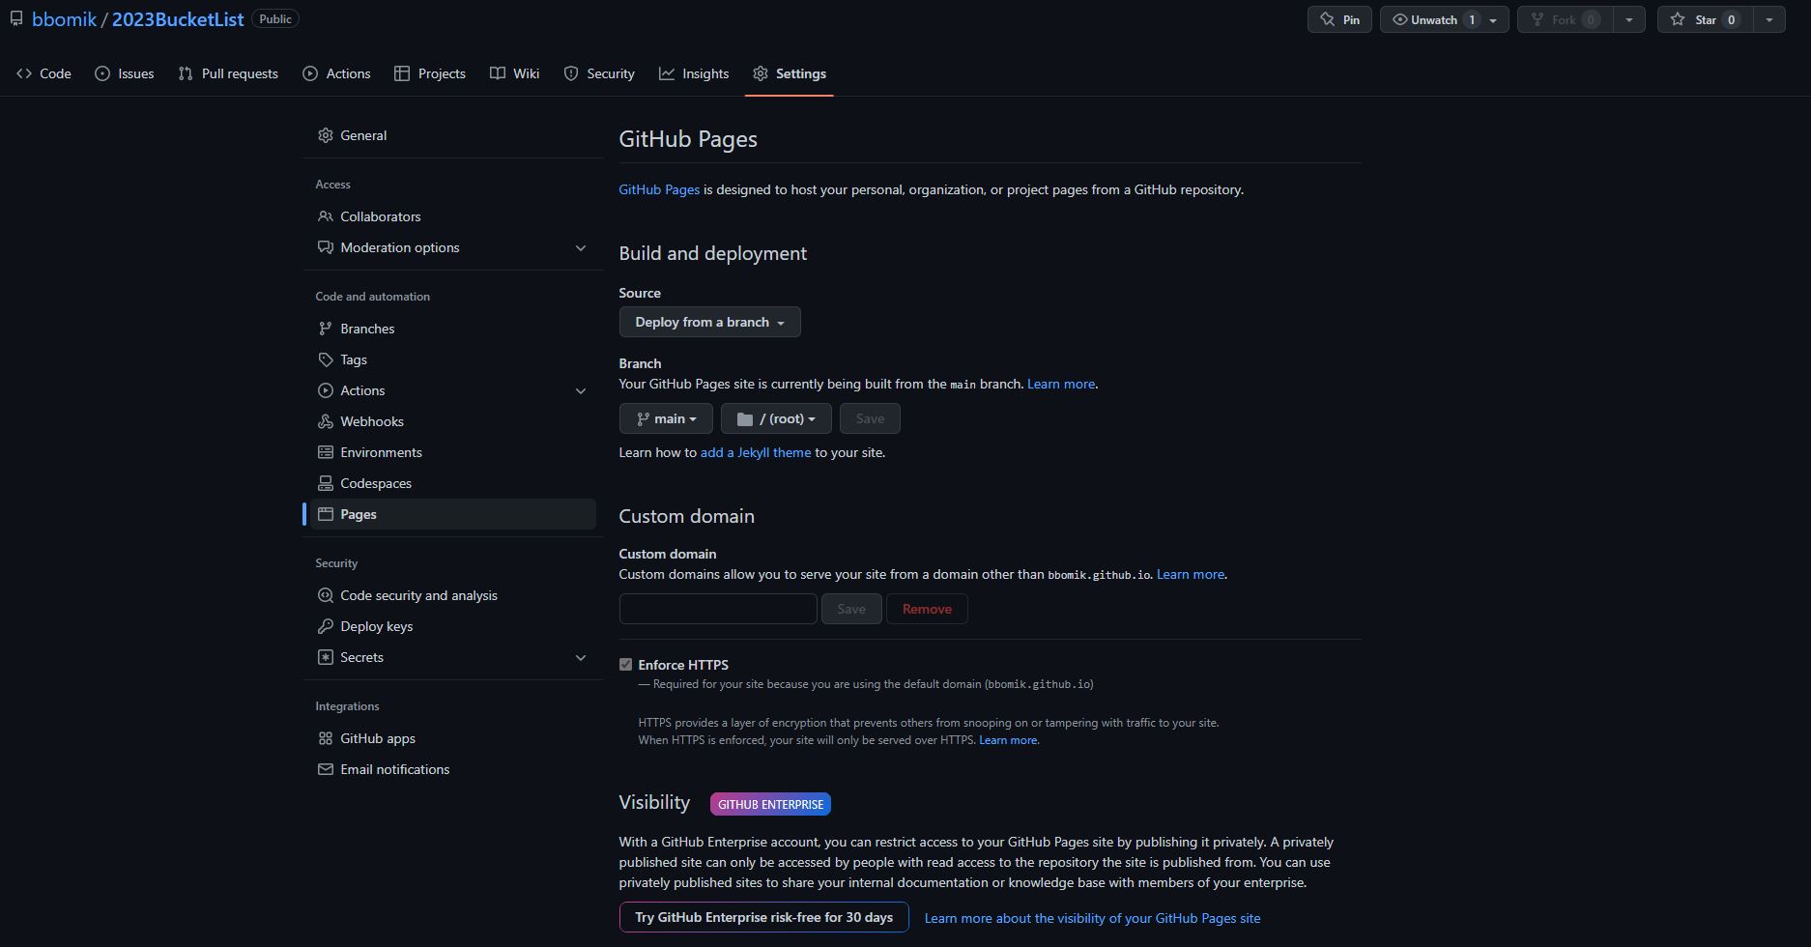Click the sidebar Actions play icon

[326, 390]
